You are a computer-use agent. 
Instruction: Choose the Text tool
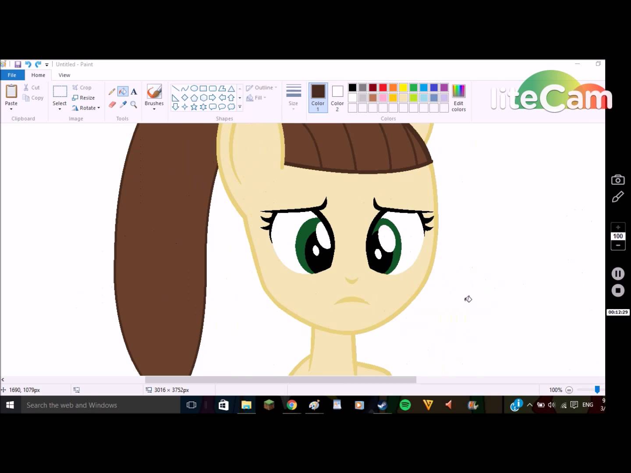tap(134, 92)
